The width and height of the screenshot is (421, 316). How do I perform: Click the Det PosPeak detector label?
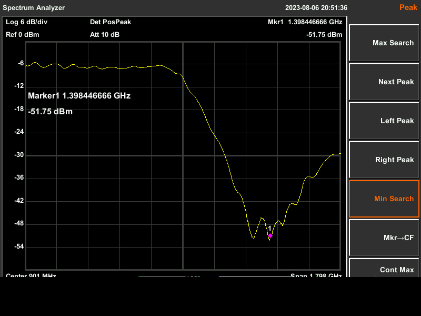click(111, 22)
